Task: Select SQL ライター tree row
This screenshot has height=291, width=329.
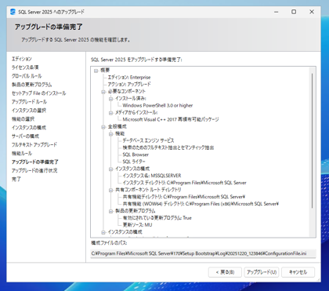Action: coord(134,162)
